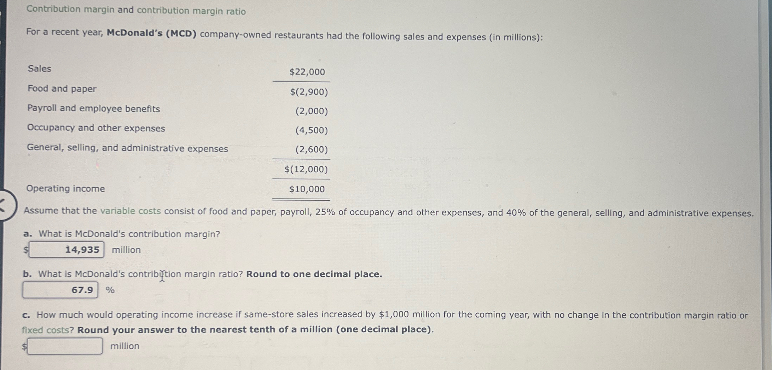
Task: Click the previous page arrow button
Action: (6, 205)
